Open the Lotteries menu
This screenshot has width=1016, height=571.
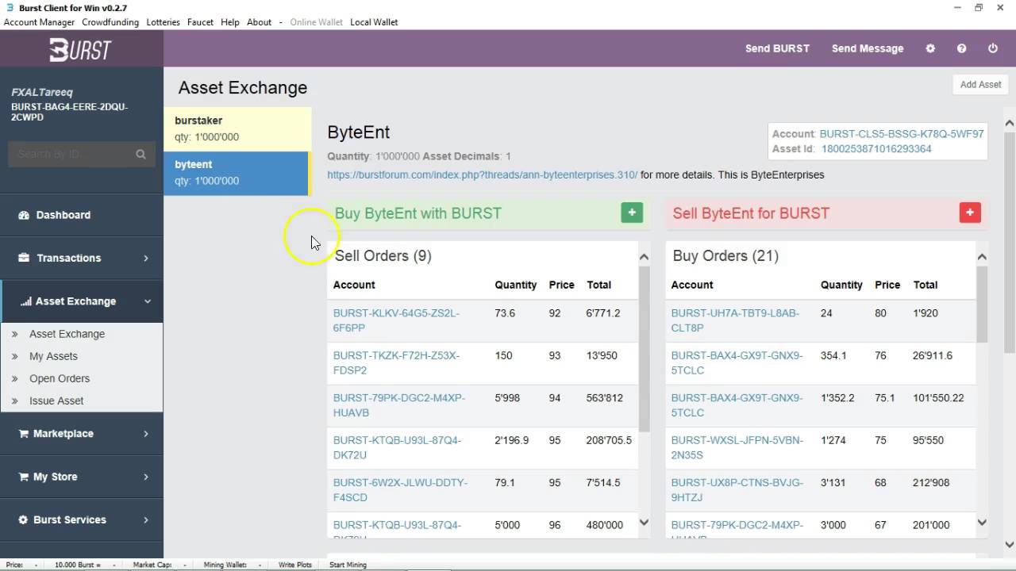(x=163, y=22)
